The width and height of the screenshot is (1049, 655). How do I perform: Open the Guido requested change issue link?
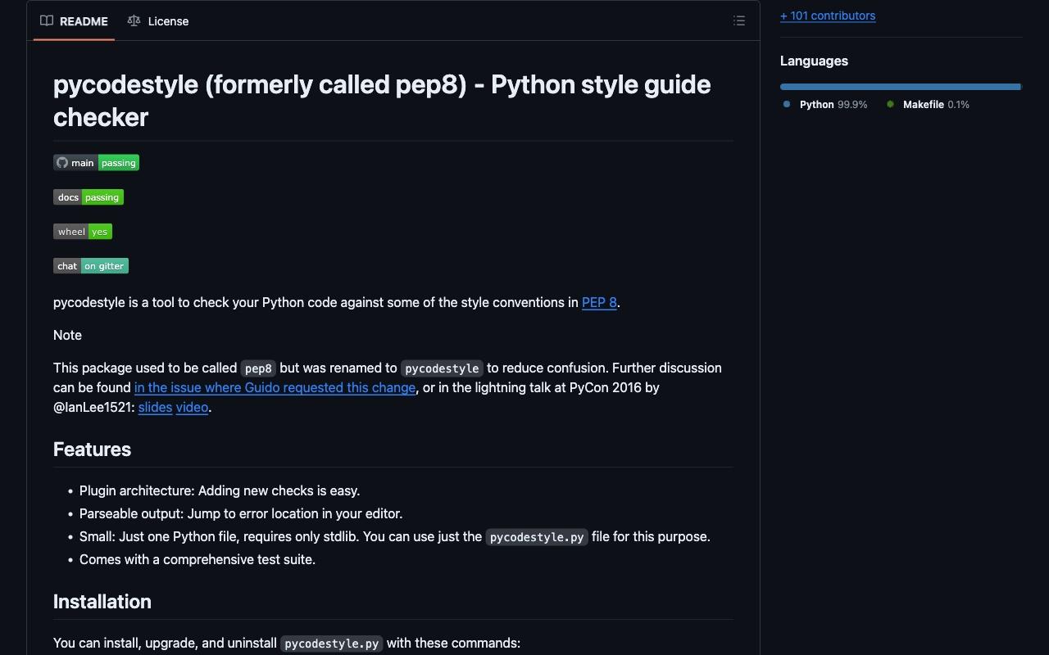(x=275, y=388)
